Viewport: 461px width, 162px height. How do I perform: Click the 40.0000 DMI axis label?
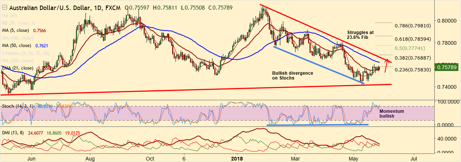point(447,139)
